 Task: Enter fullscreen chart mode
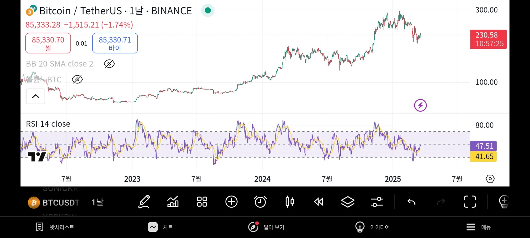click(470, 202)
